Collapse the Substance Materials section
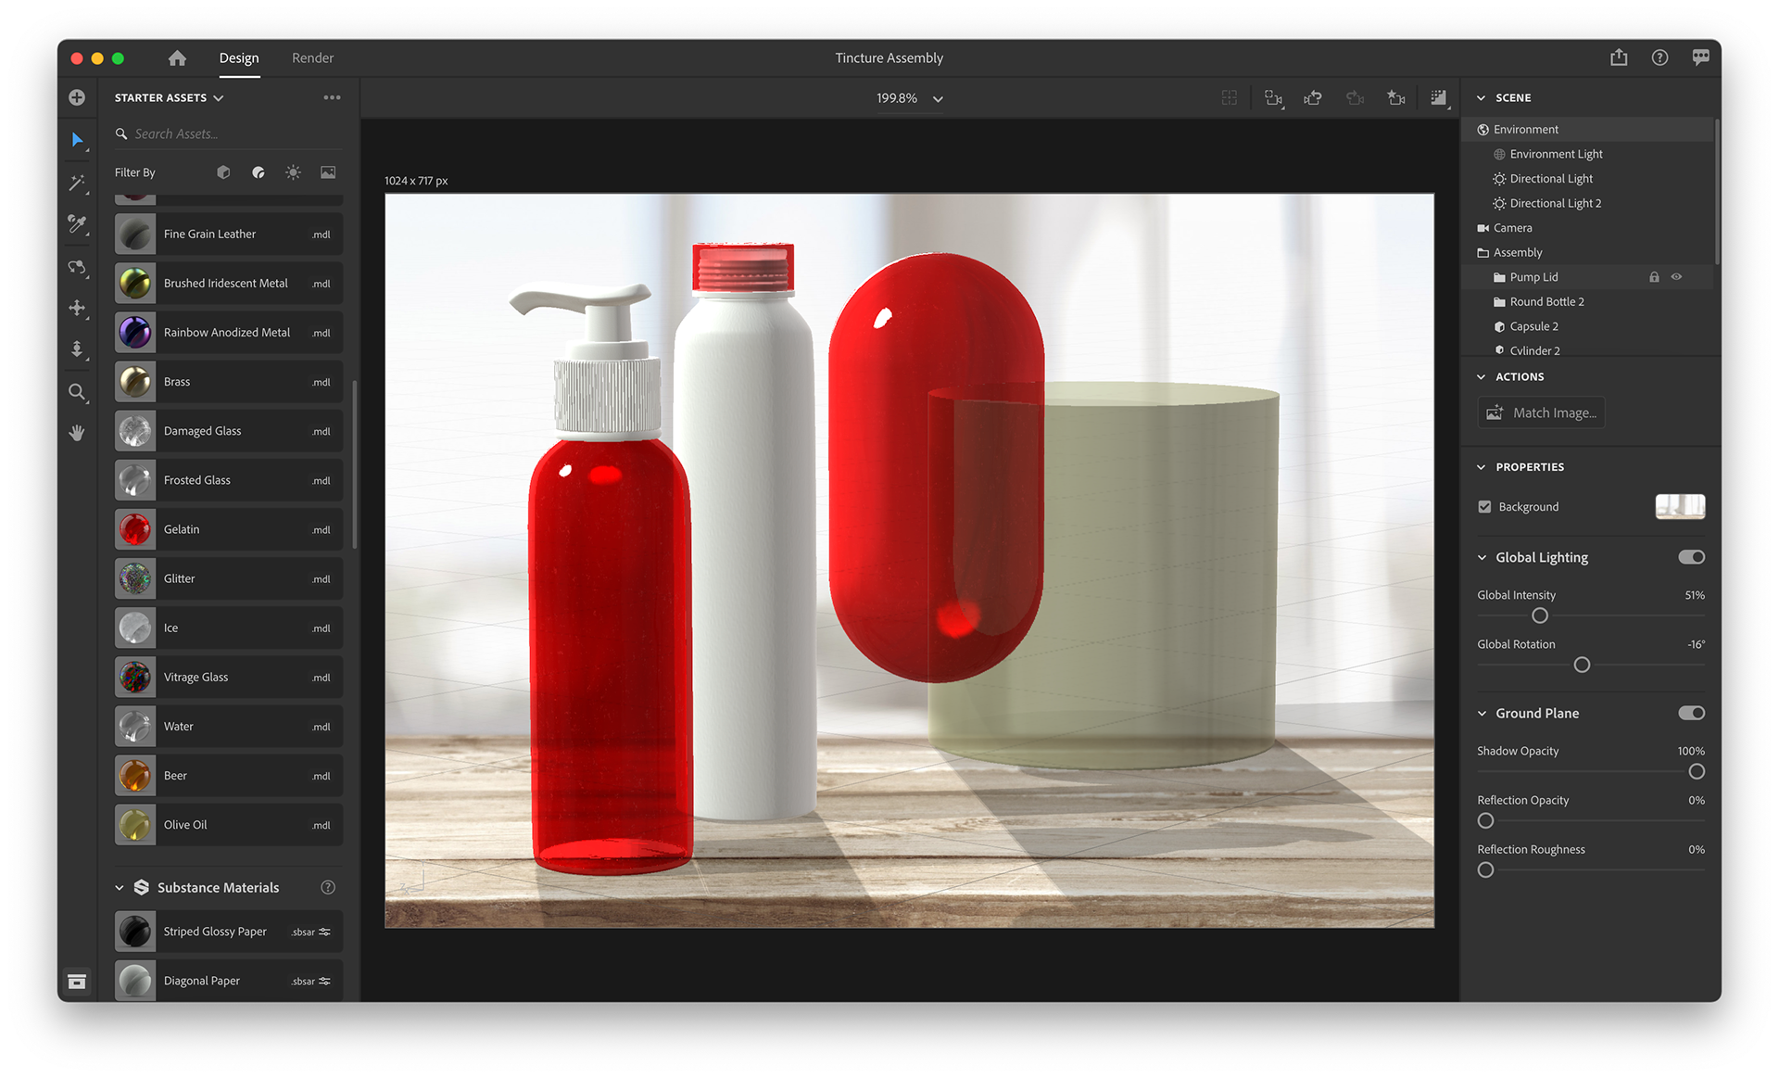Viewport: 1779px width, 1078px height. pos(120,888)
